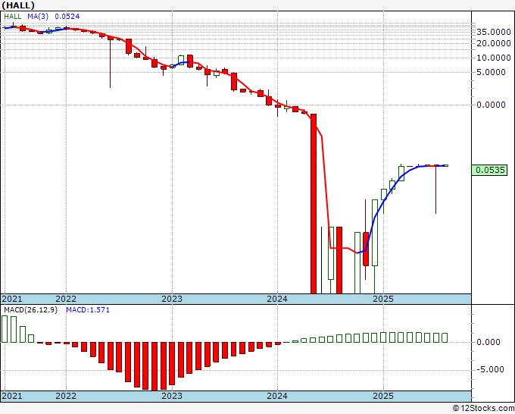This screenshot has height=414, width=515.
Task: Click the 12Stocks.com copyright text
Action: 483,409
